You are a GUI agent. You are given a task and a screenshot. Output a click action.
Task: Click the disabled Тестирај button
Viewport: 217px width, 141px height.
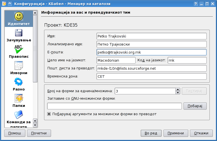[194, 91]
